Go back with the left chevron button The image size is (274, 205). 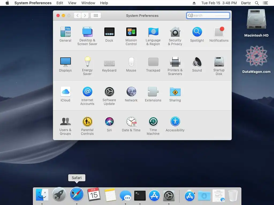tap(77, 15)
